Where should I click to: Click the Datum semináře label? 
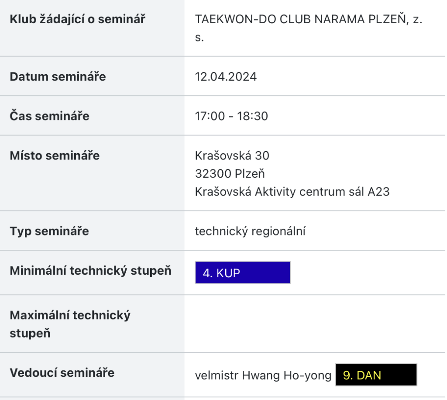point(58,77)
